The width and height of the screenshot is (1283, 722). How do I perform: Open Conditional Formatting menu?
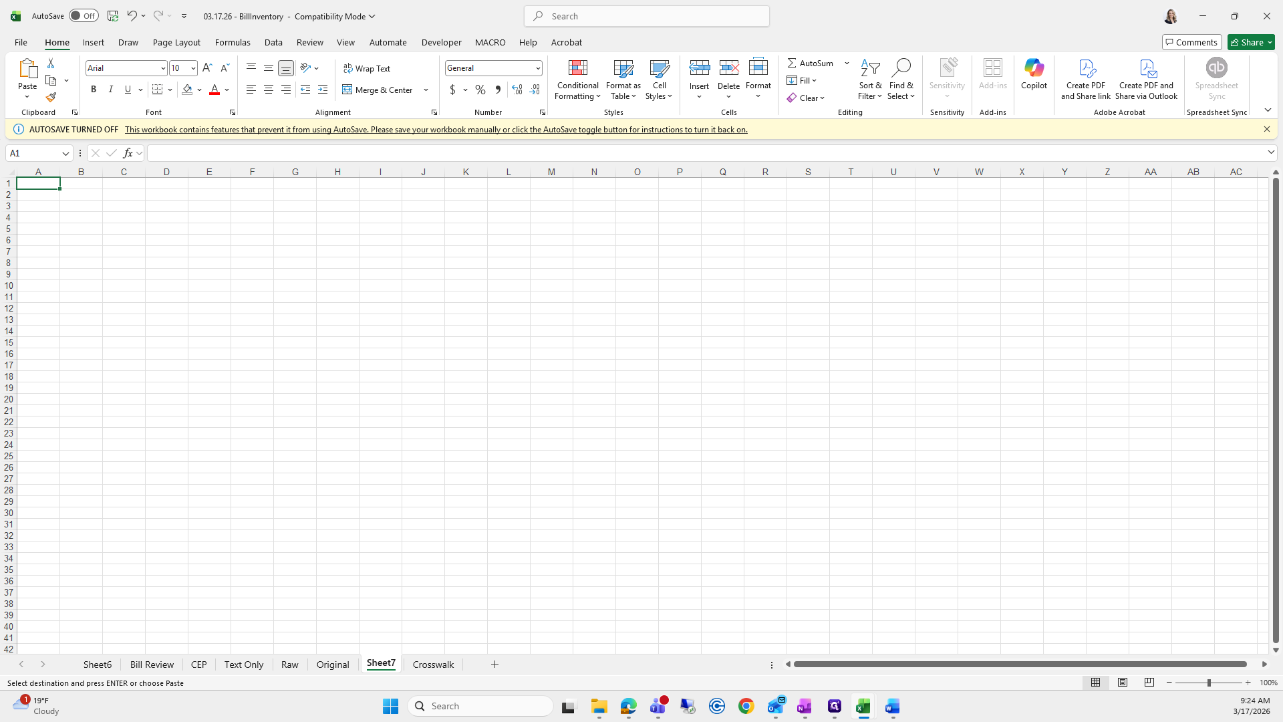click(x=577, y=80)
